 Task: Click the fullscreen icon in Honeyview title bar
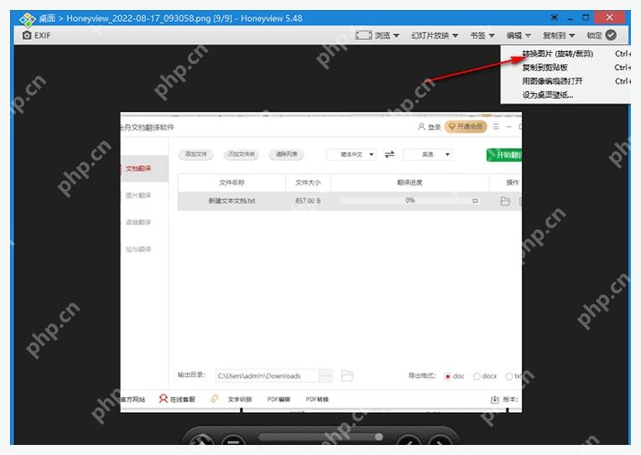[554, 18]
